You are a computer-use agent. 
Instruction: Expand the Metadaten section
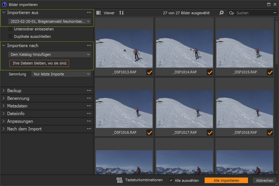pos(17,106)
